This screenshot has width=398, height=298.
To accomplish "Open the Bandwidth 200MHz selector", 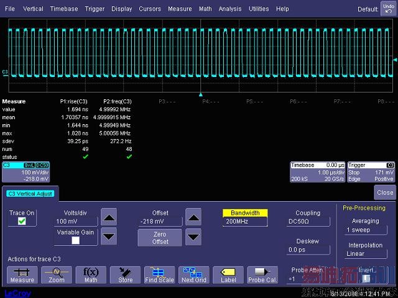I will 245,221.
